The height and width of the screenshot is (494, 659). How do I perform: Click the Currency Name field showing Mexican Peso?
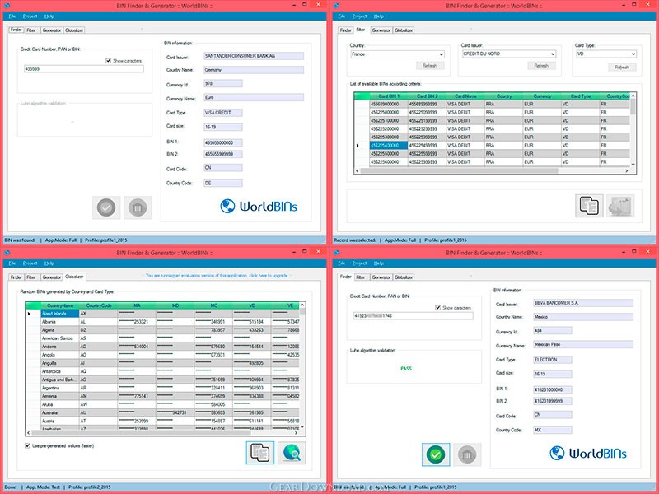[x=583, y=344]
